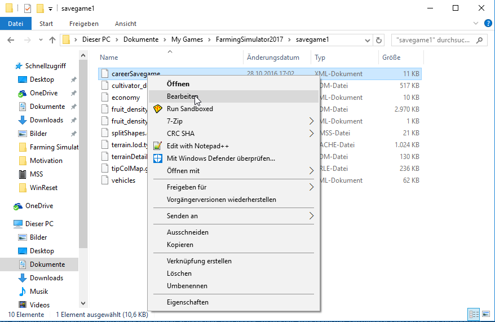Sort by Größe column header
Screen dimensions: 495x322
point(391,58)
